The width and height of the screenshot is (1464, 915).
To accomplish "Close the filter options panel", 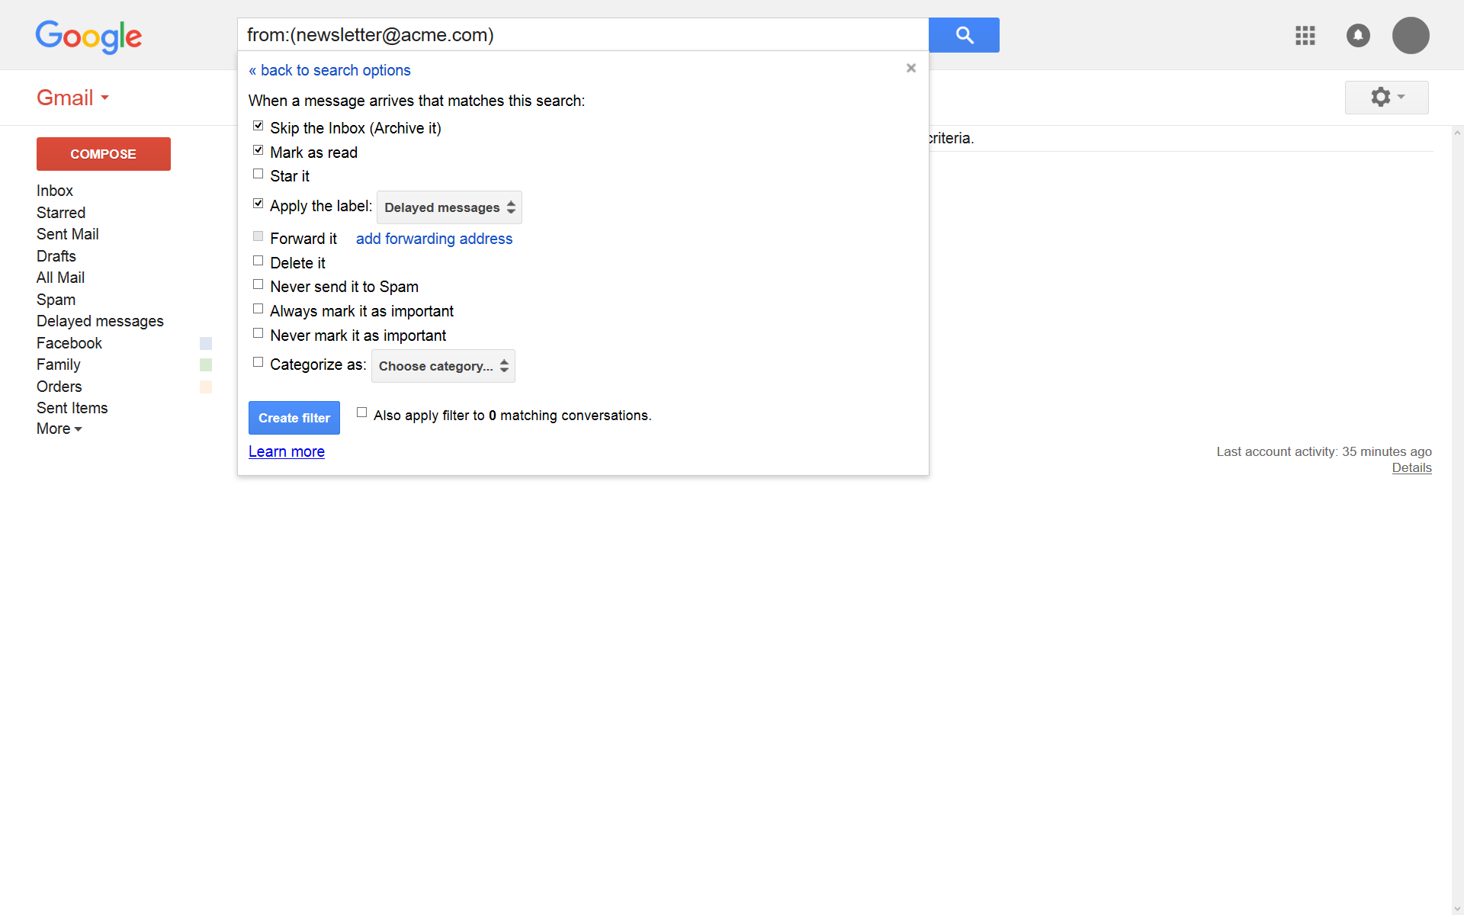I will [911, 68].
